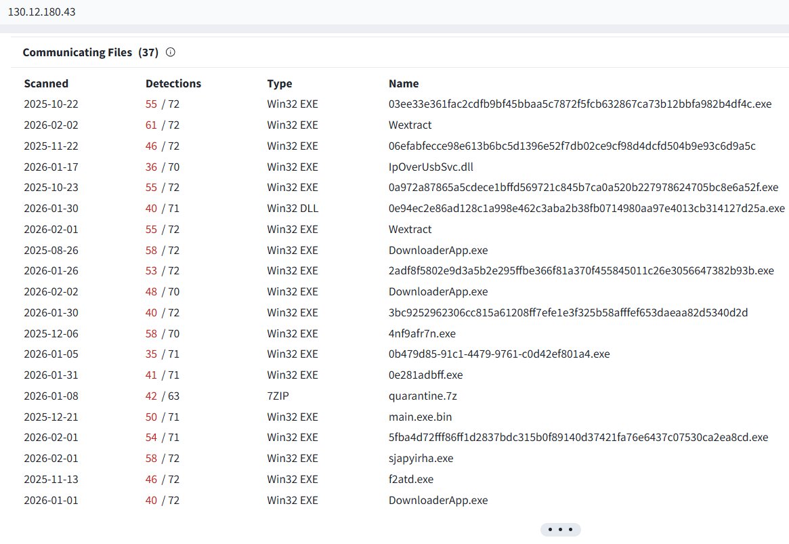Open main.exe.bin entry
Screen dimensions: 789x544
420,417
